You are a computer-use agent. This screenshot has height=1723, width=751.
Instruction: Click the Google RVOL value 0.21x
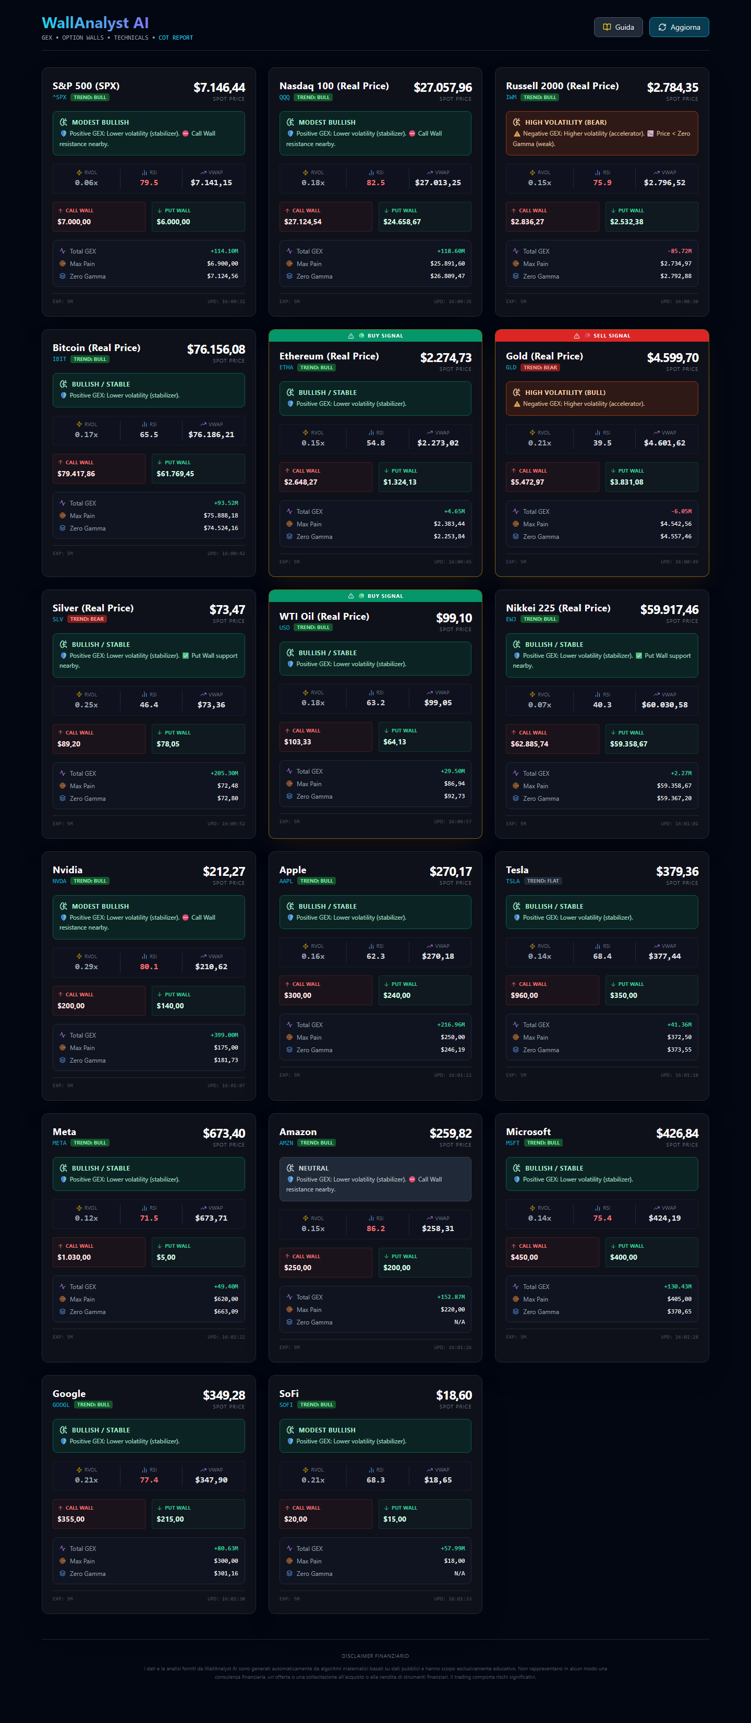click(x=86, y=1480)
